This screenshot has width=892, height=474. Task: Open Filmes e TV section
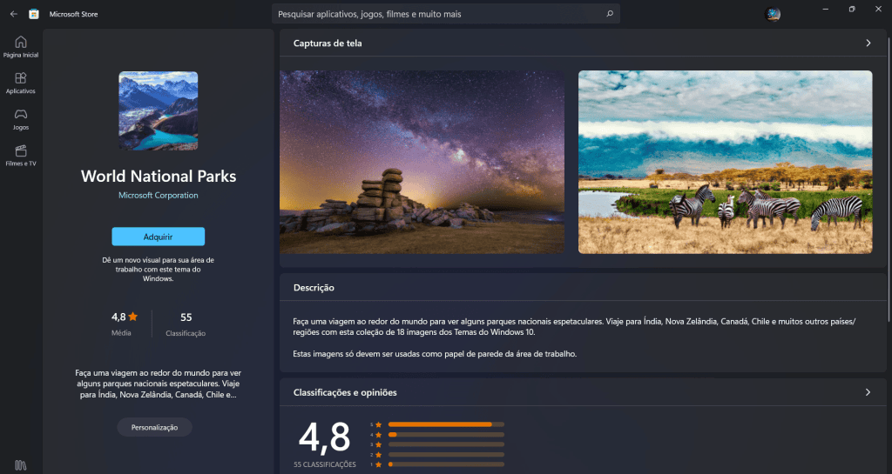click(x=21, y=156)
